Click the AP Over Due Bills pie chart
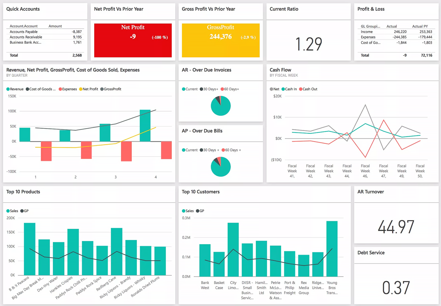 coord(221,167)
